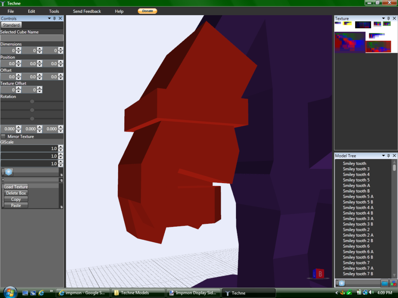The height and width of the screenshot is (298, 398).
Task: Pin the Texture panel
Action: (x=388, y=19)
